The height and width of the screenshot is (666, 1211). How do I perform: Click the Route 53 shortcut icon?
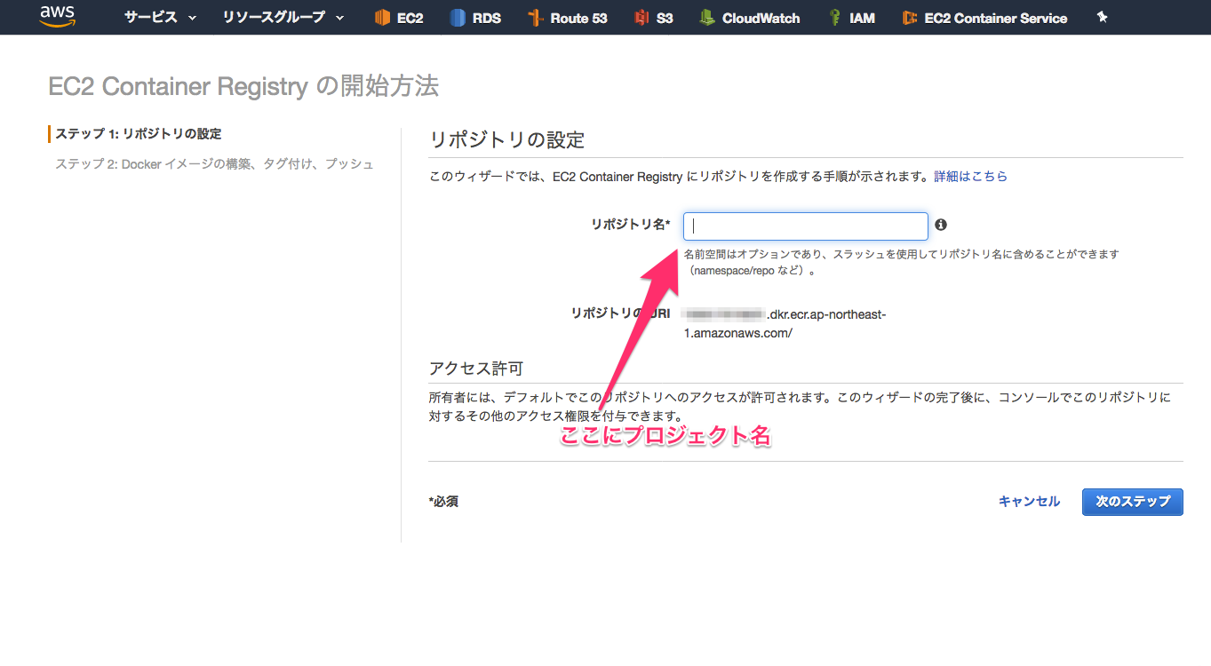click(534, 18)
